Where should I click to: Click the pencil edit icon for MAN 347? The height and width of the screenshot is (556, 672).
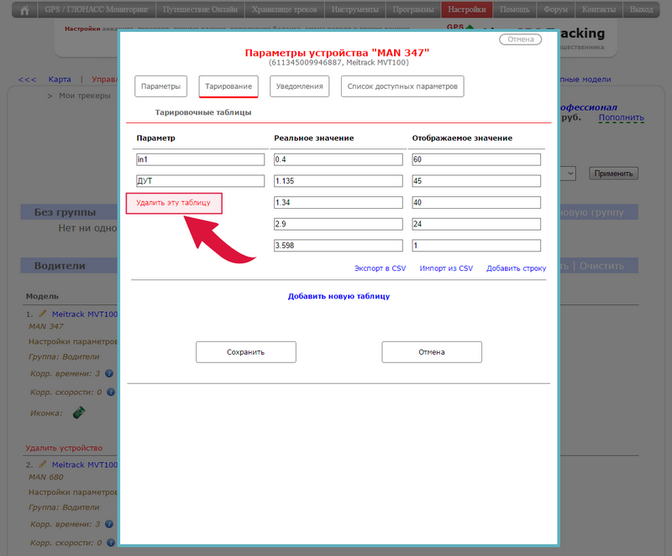pos(43,314)
